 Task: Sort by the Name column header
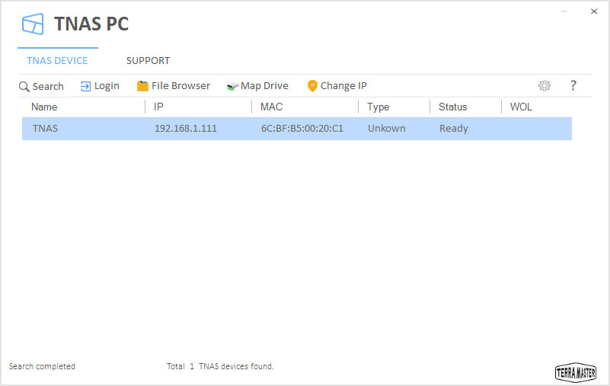(x=44, y=107)
